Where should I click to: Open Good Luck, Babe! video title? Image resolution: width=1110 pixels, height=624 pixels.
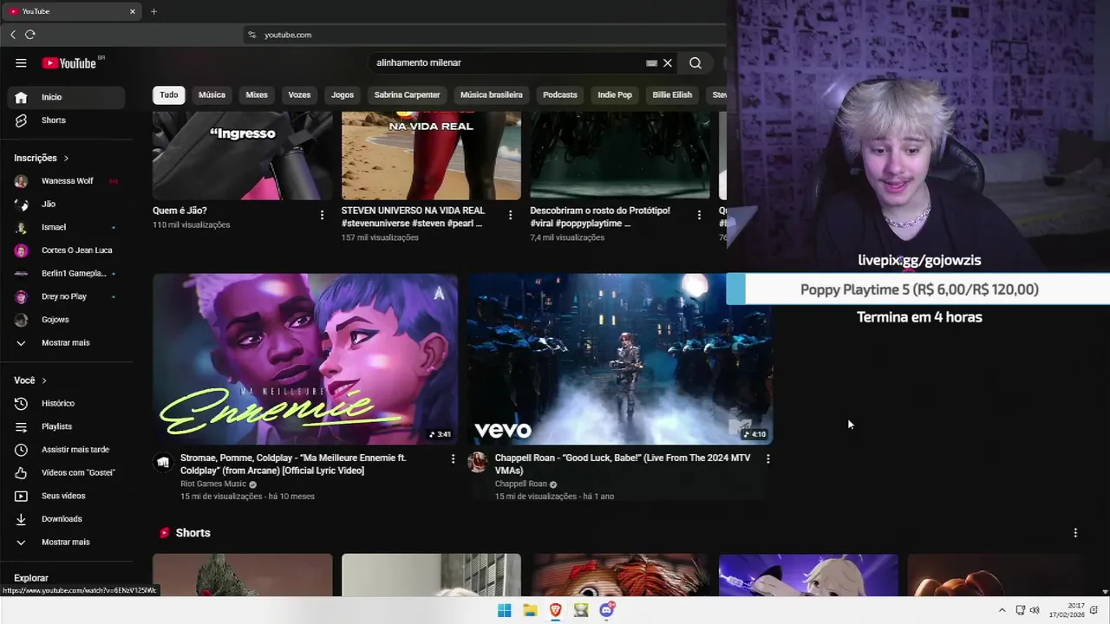point(623,464)
